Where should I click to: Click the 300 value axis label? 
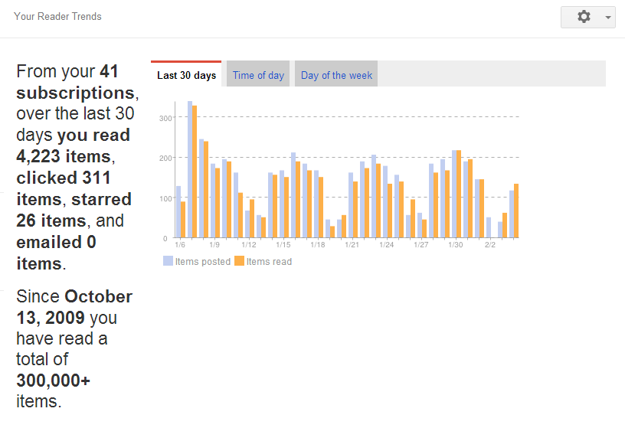(165, 119)
